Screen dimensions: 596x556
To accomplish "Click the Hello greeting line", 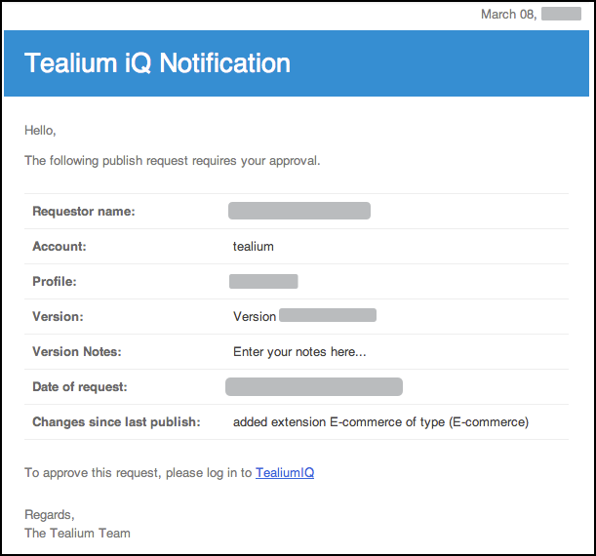I will [40, 130].
